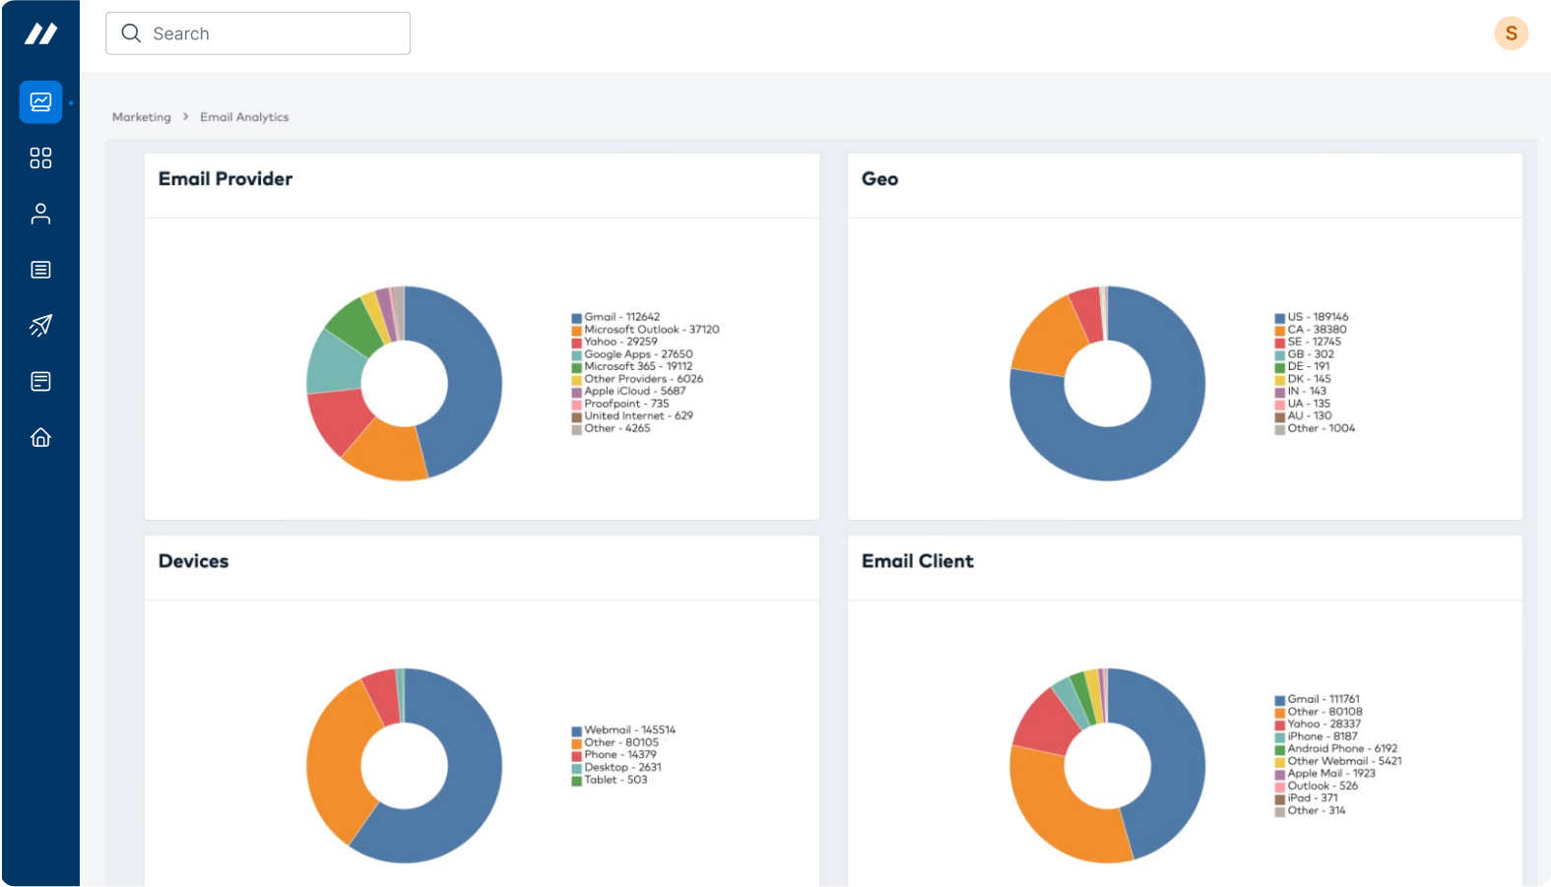Click Microsoft 365 - 19112 legend entry
This screenshot has height=887, width=1551.
[632, 366]
